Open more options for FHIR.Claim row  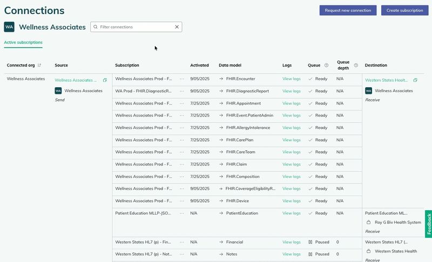pyautogui.click(x=182, y=164)
